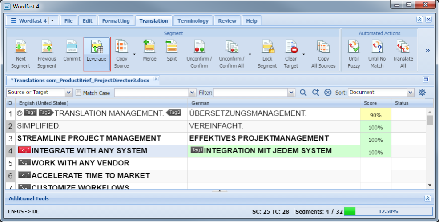The height and width of the screenshot is (222, 439).
Task: Commit the current segment
Action: (x=72, y=51)
